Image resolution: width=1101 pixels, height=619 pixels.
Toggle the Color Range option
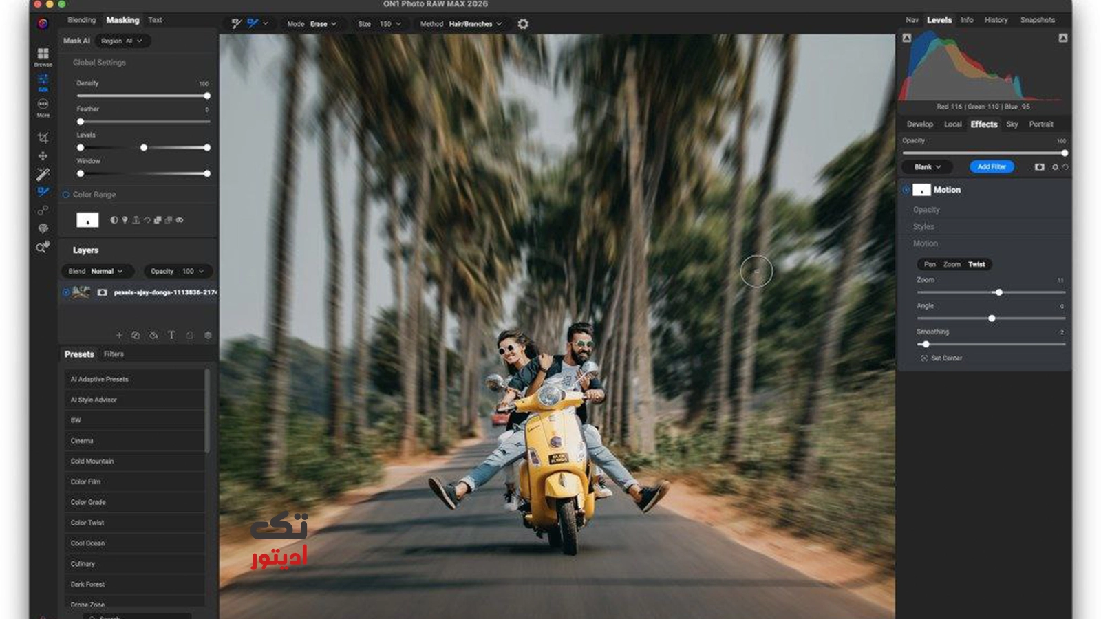[66, 195]
